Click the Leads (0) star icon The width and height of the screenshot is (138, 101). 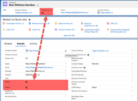(x=30, y=30)
